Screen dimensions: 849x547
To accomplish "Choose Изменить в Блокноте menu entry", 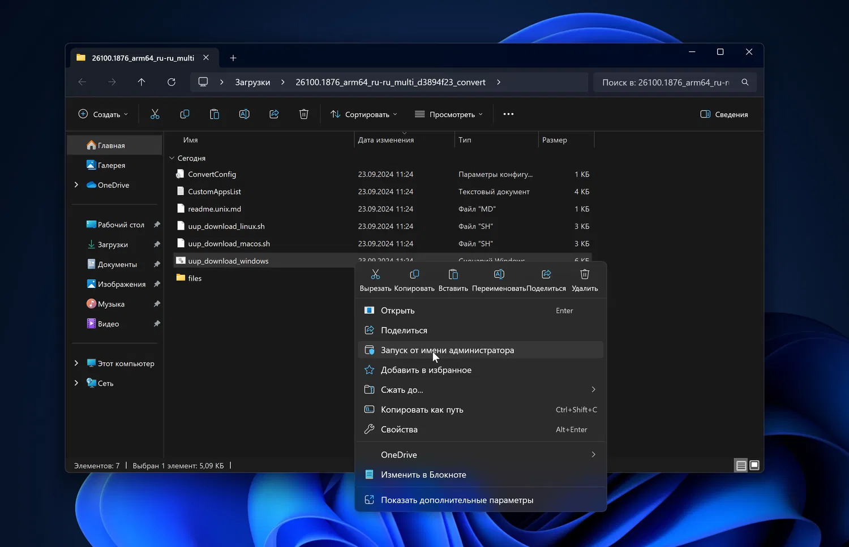I will pyautogui.click(x=423, y=475).
